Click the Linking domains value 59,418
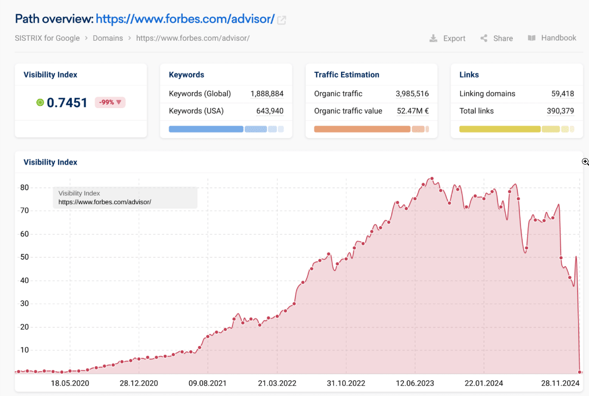This screenshot has height=396, width=589. click(x=563, y=93)
